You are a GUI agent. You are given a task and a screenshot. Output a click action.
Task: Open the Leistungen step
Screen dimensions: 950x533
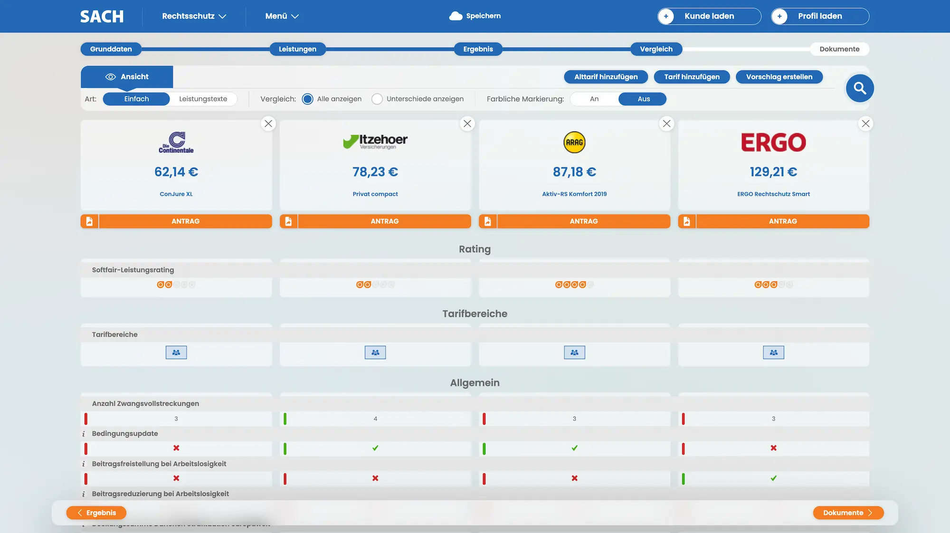(x=297, y=49)
